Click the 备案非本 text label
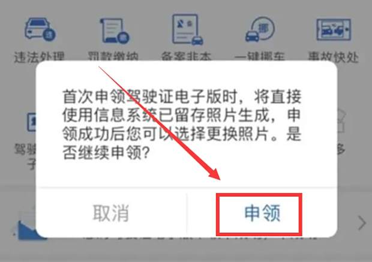Screen dimensions: 372x262 (186, 57)
